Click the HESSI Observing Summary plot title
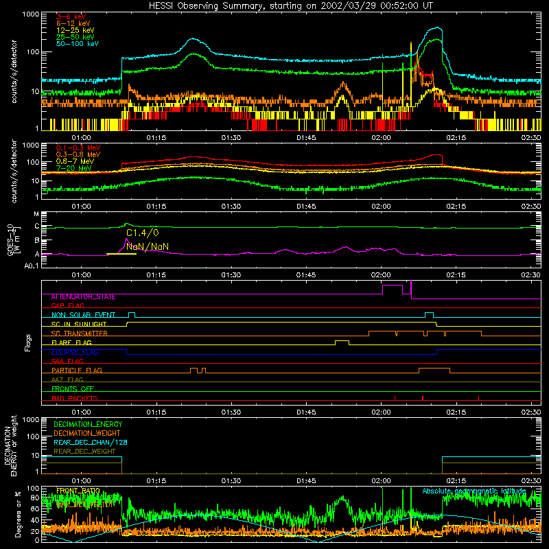 pos(291,6)
